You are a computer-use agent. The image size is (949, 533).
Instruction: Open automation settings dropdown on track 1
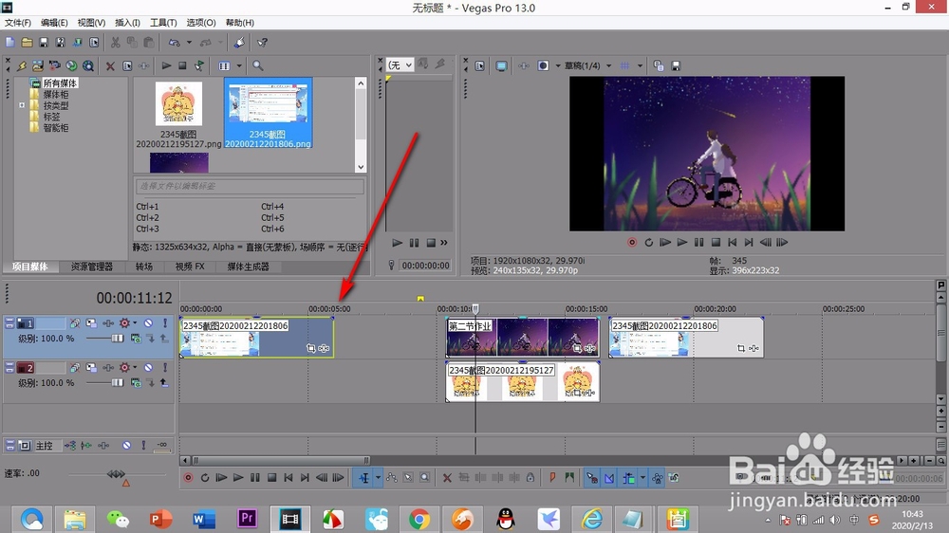coord(135,323)
